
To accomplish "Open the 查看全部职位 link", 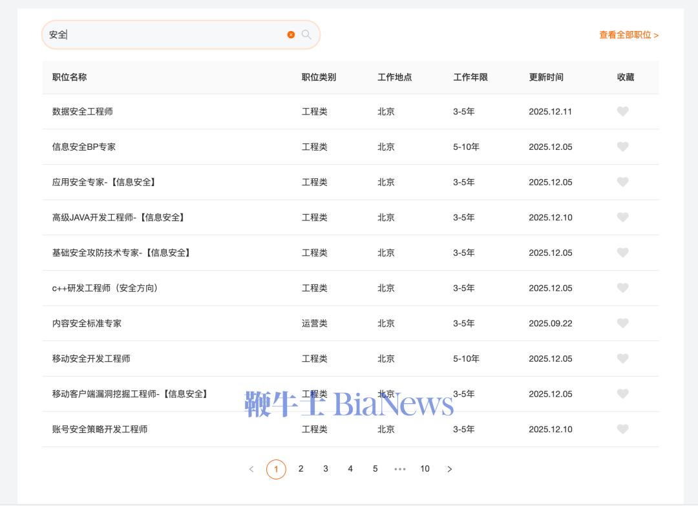I will pos(627,35).
